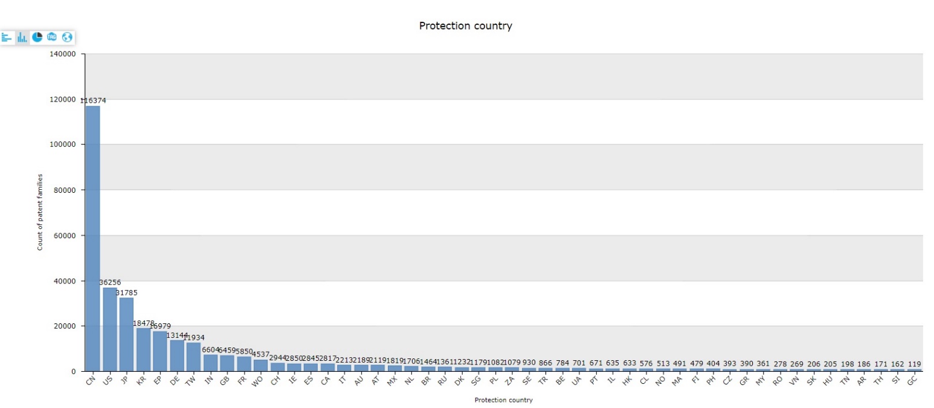Click the JP bar showing 31785
This screenshot has height=408, width=934.
coord(126,334)
